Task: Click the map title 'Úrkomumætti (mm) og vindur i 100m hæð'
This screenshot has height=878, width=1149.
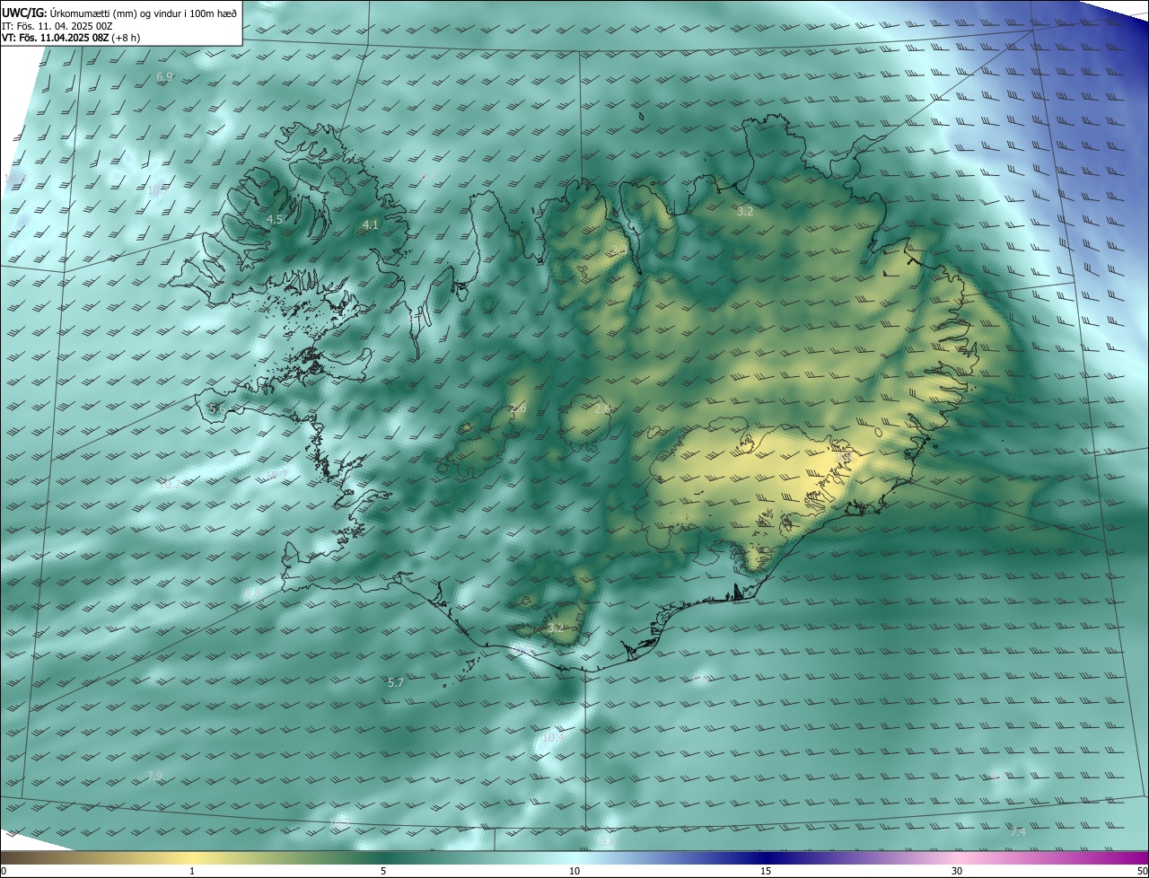Action: click(x=144, y=13)
